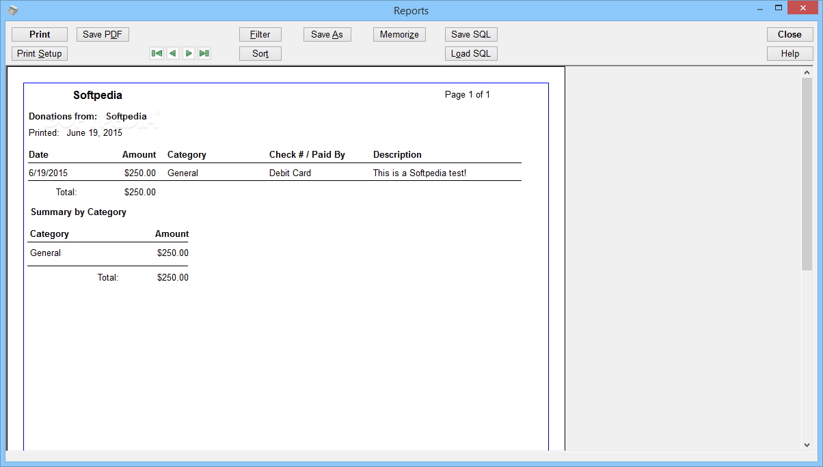Screen dimensions: 823x467
Task: Memorize this report
Action: coord(400,34)
